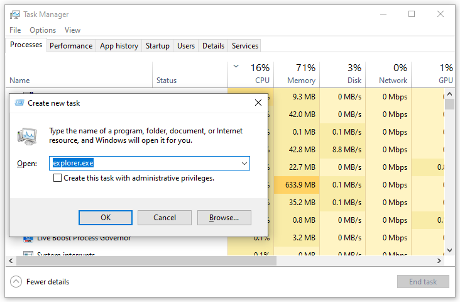Click the vertical scrollbar thumb
460x302 pixels.
coord(449,104)
